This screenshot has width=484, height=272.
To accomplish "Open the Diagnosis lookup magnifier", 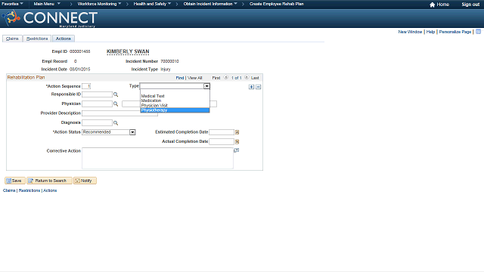I will click(x=116, y=123).
